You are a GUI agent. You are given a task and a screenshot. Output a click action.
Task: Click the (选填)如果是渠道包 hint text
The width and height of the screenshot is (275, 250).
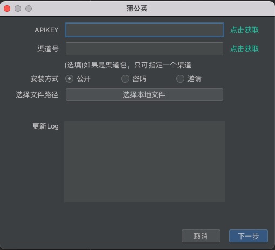pyautogui.click(x=128, y=65)
